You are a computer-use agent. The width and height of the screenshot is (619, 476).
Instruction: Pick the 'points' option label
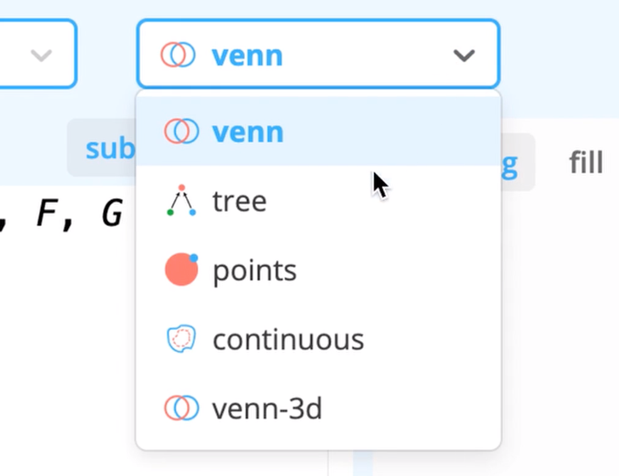[254, 271]
